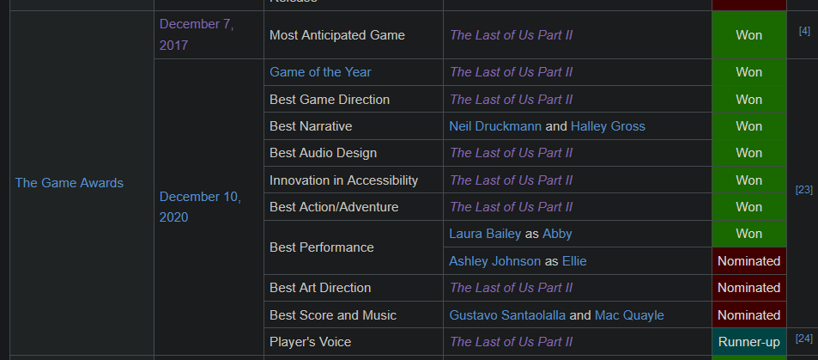
Task: Open the Mac Quayle link
Action: (629, 315)
